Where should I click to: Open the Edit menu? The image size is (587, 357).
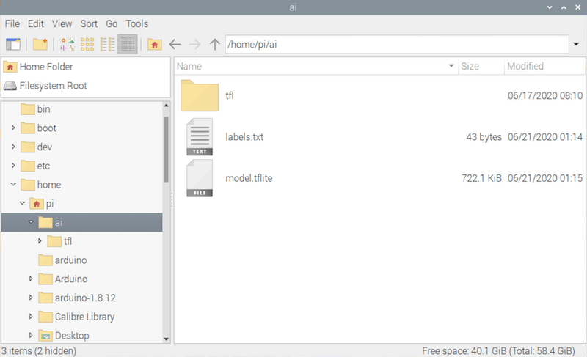coord(36,24)
